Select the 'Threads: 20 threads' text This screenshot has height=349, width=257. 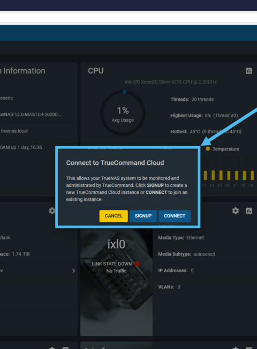click(x=192, y=99)
